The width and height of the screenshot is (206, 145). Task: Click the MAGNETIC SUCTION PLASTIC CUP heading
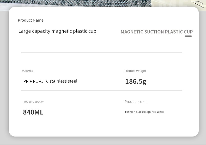tap(157, 32)
